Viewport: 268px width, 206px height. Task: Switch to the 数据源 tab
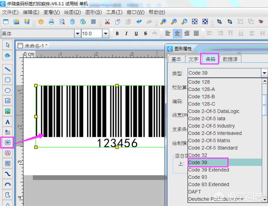click(x=230, y=59)
